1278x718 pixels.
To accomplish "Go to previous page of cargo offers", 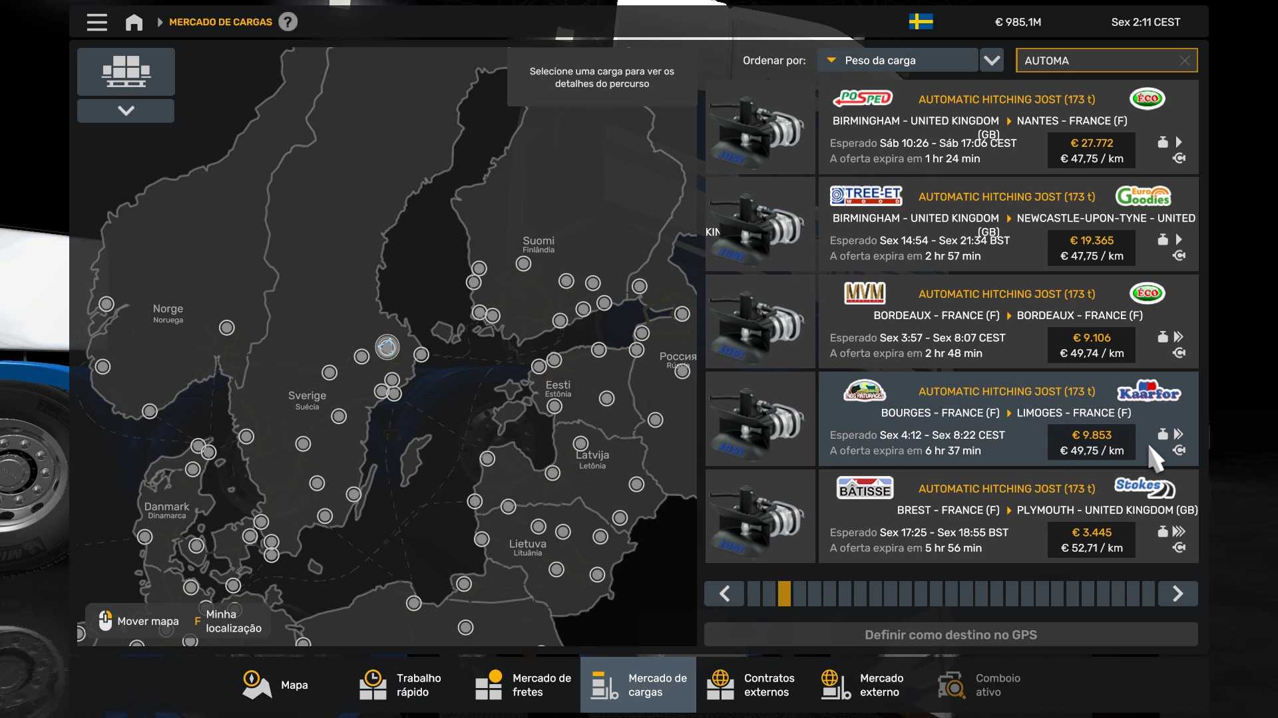I will click(x=724, y=594).
